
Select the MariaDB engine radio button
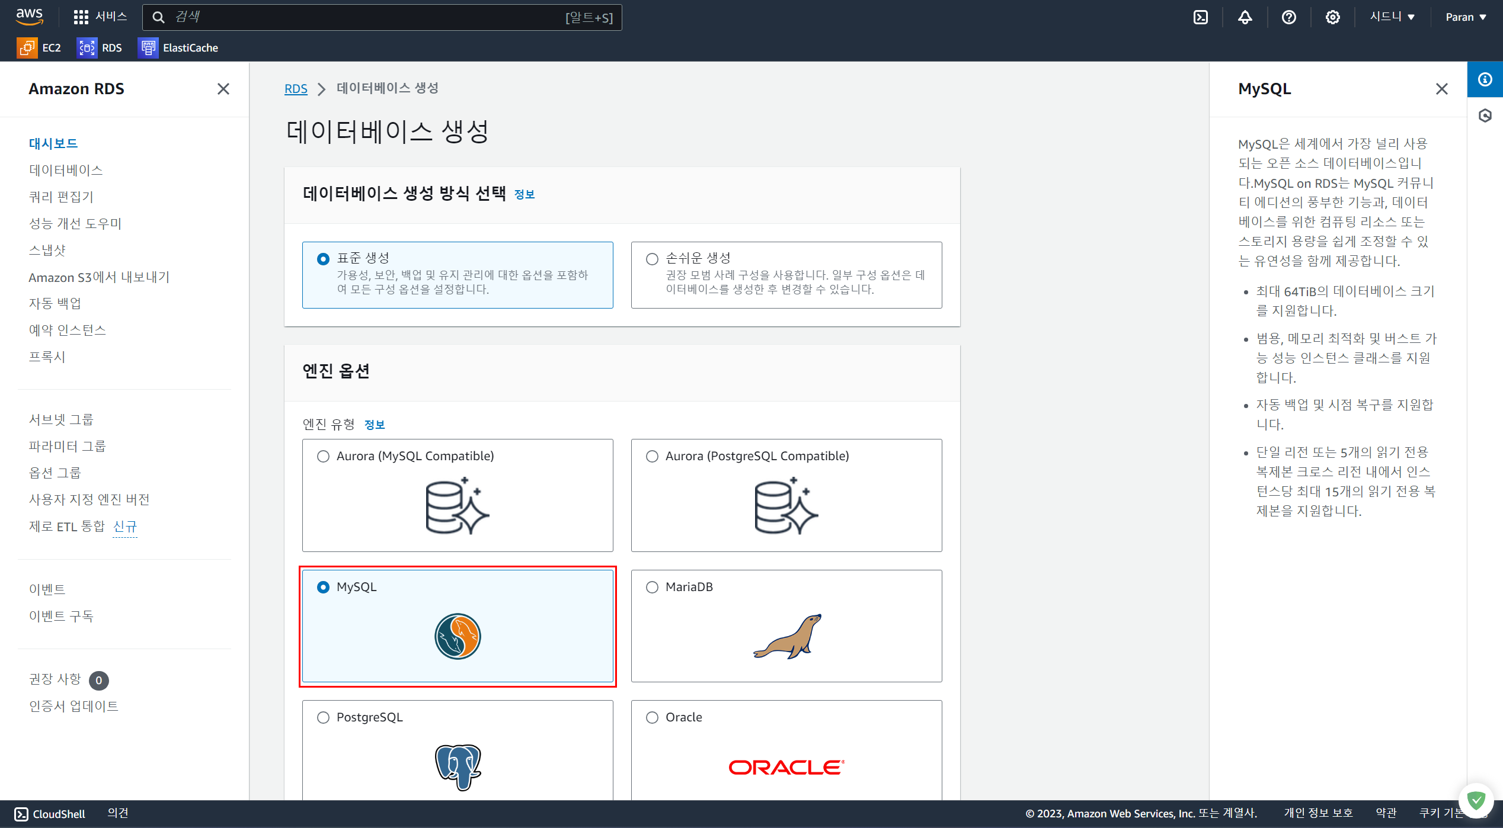click(652, 587)
